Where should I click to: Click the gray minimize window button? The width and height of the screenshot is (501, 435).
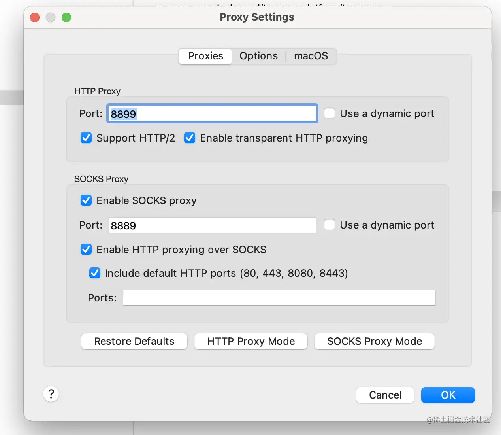[x=51, y=17]
